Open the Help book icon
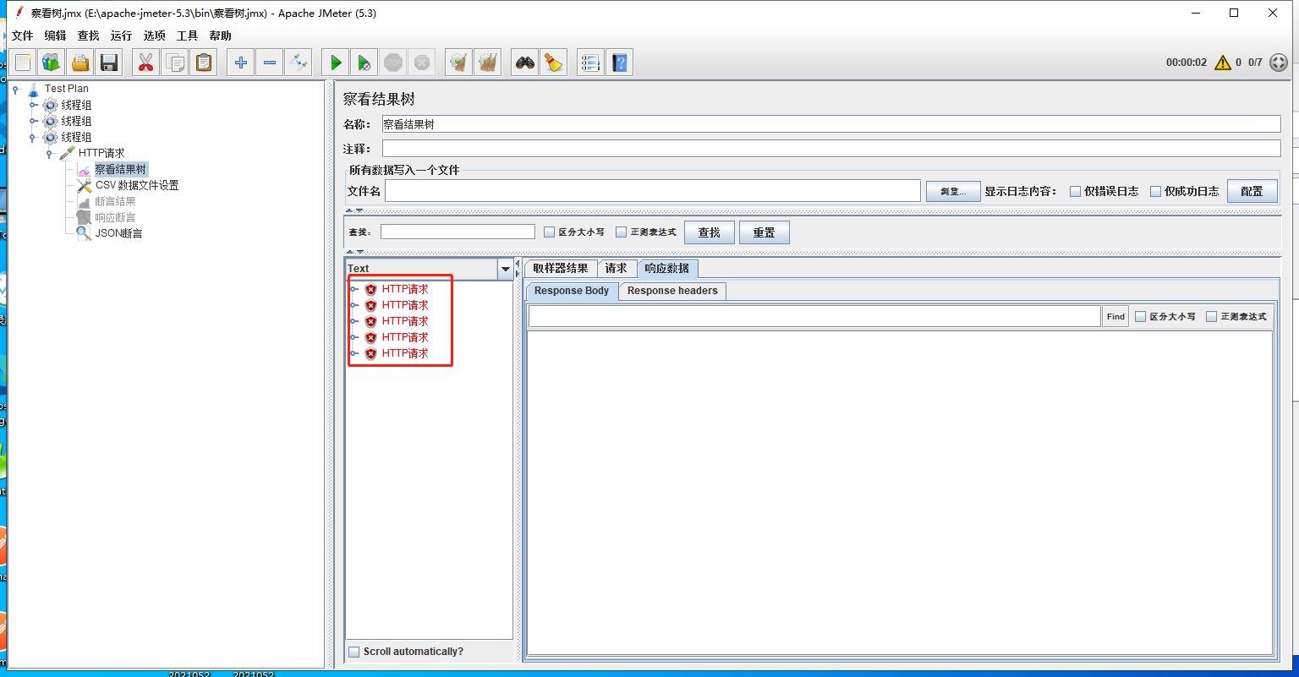The width and height of the screenshot is (1299, 677). tap(620, 63)
